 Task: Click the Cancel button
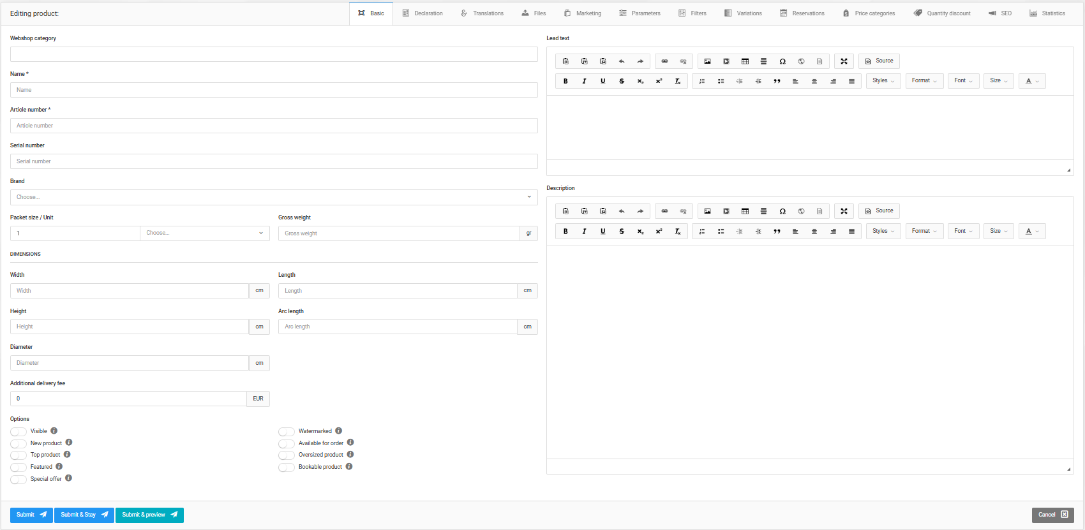click(x=1052, y=515)
